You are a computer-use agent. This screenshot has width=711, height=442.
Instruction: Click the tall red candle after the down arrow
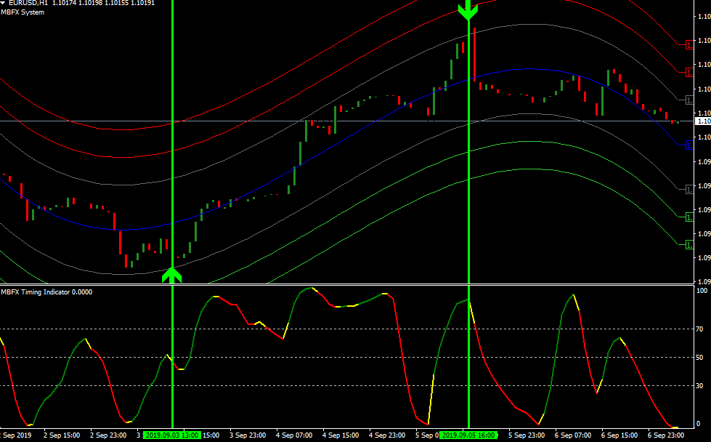(x=474, y=55)
